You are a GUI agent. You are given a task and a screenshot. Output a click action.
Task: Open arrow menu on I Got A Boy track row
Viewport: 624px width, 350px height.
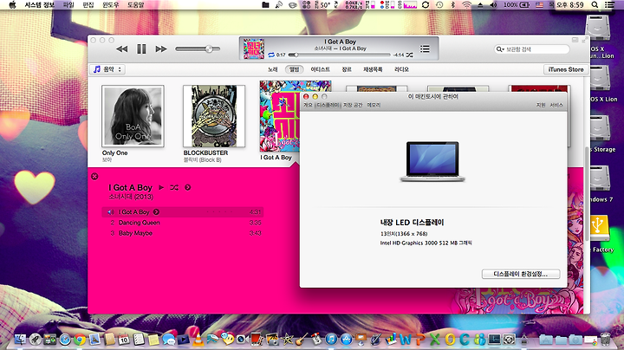(156, 212)
